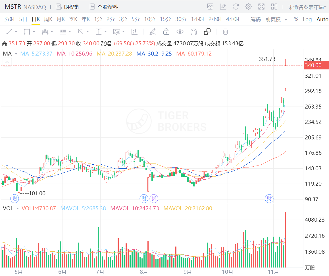Choose the 5分 interval
329x276 pixels.
[x=136, y=19]
